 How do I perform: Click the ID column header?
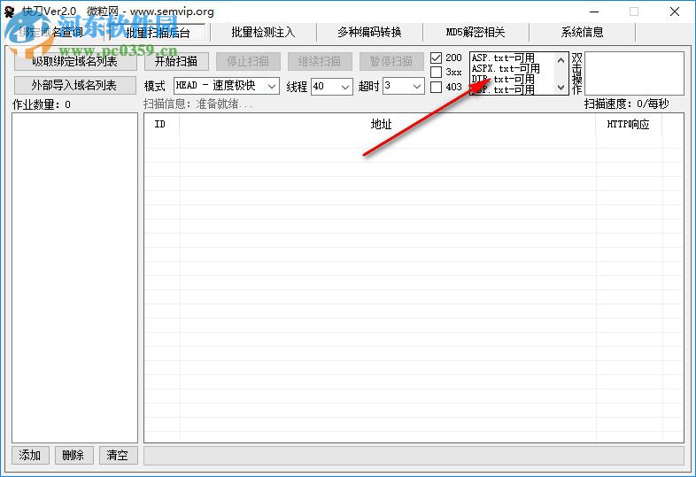pos(160,124)
